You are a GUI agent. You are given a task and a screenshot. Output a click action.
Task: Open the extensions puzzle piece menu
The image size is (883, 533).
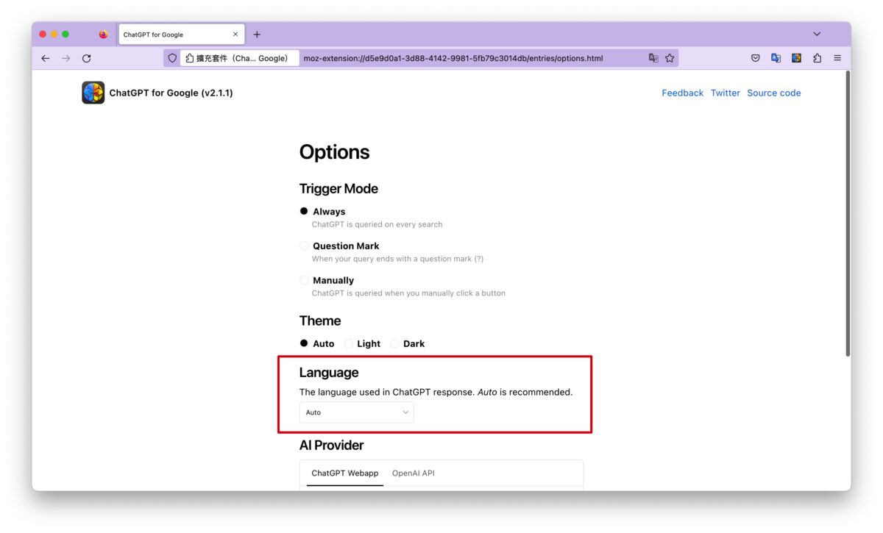817,58
